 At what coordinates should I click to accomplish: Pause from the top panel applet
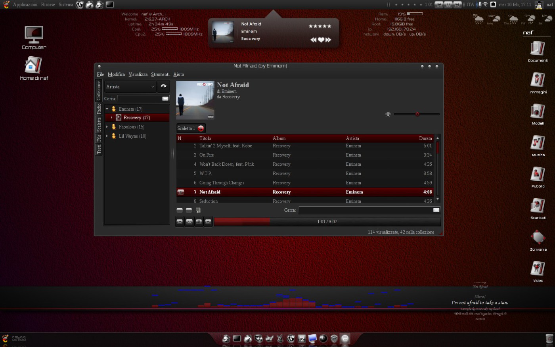[x=448, y=5]
